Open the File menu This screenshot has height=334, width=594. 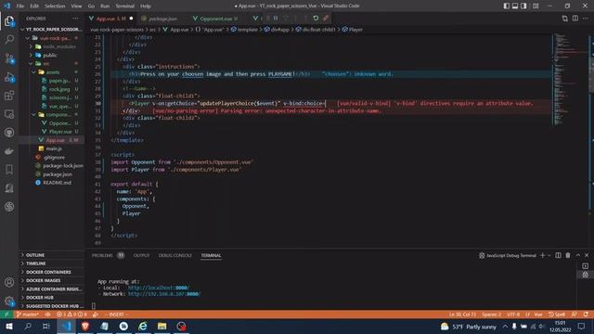20,6
